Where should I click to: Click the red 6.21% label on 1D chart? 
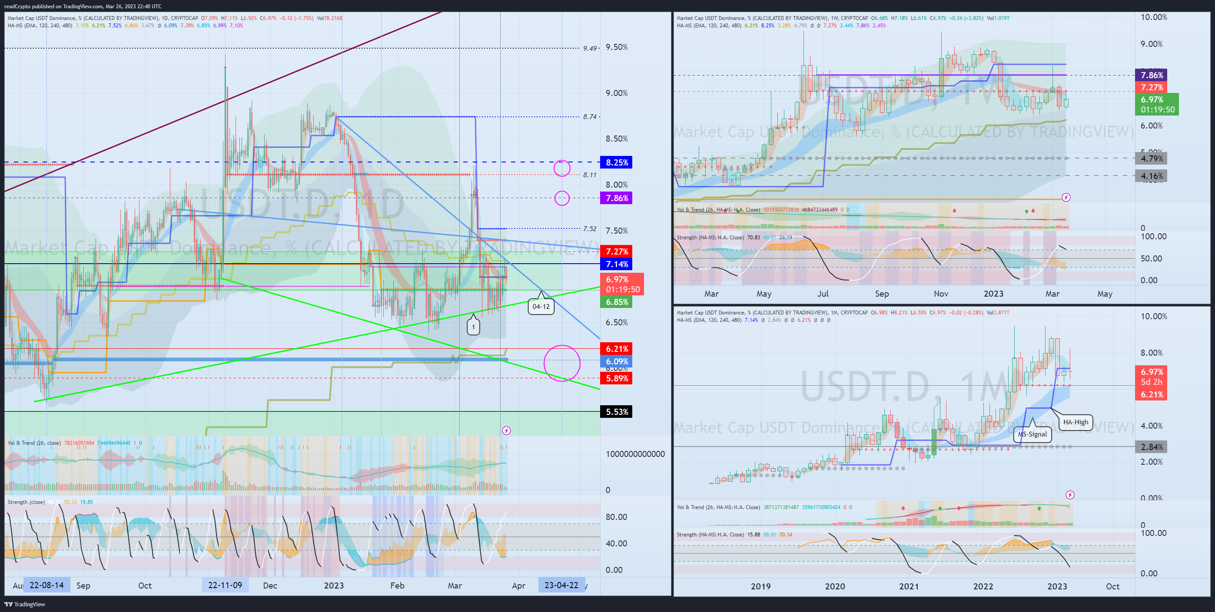pos(617,349)
